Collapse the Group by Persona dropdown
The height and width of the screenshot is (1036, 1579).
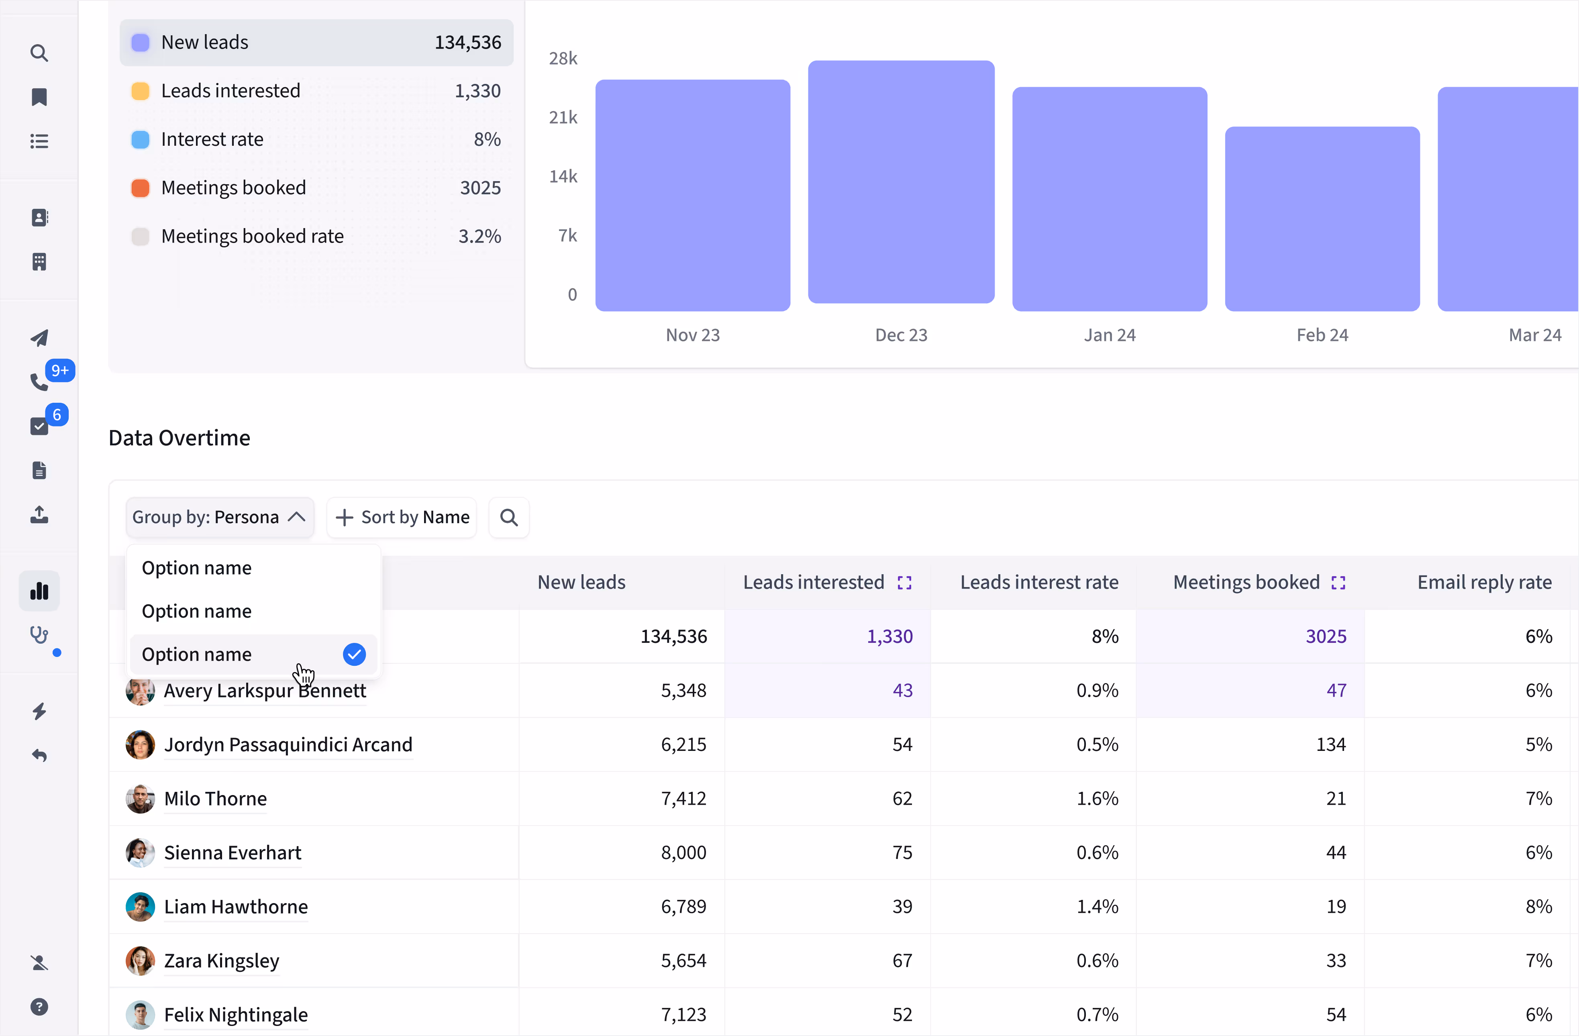220,517
